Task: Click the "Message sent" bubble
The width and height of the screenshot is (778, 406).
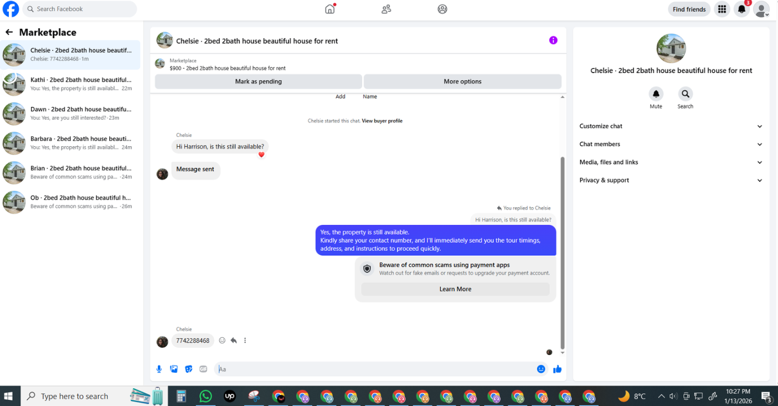Action: [195, 170]
